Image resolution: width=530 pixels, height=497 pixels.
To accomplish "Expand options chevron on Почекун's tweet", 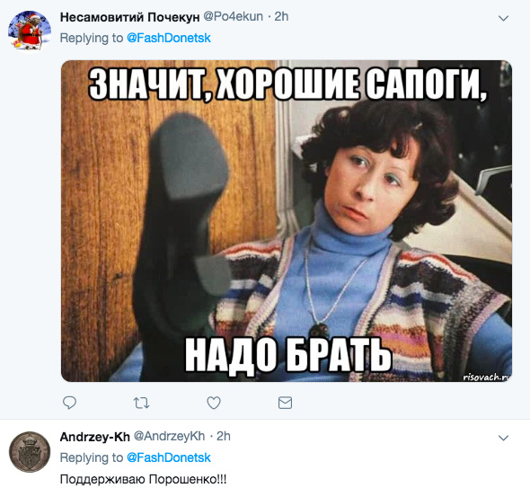I will click(x=504, y=18).
